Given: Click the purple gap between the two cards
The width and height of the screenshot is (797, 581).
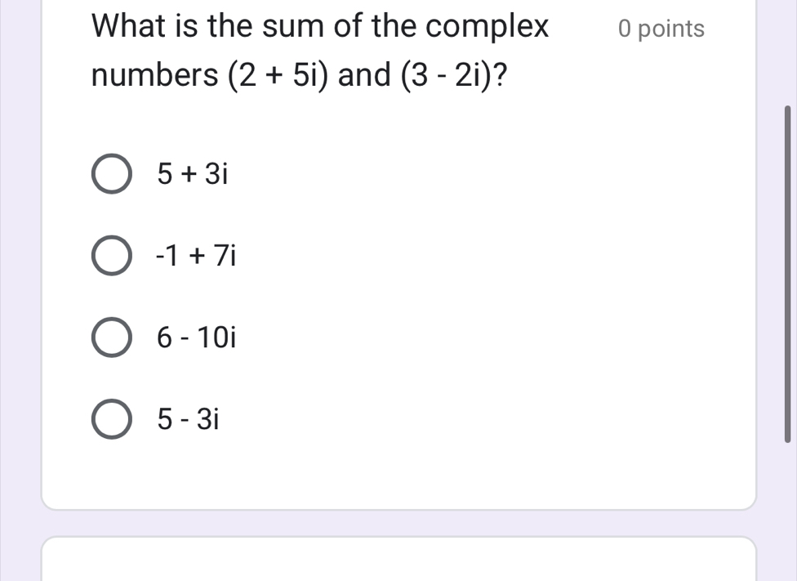Looking at the screenshot, I should click(x=398, y=523).
